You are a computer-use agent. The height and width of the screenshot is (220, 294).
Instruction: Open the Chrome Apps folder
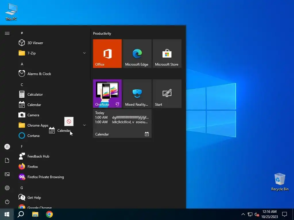click(x=52, y=125)
